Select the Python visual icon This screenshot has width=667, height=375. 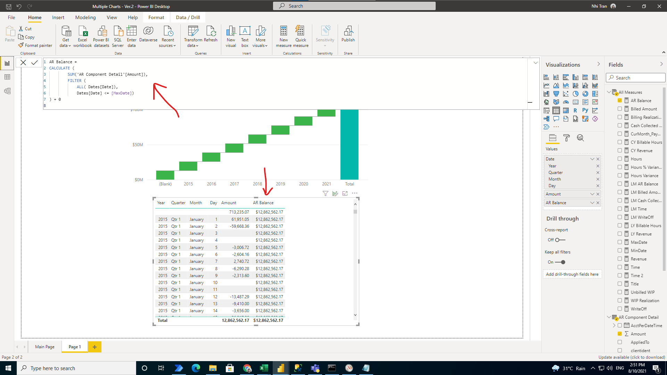[585, 110]
